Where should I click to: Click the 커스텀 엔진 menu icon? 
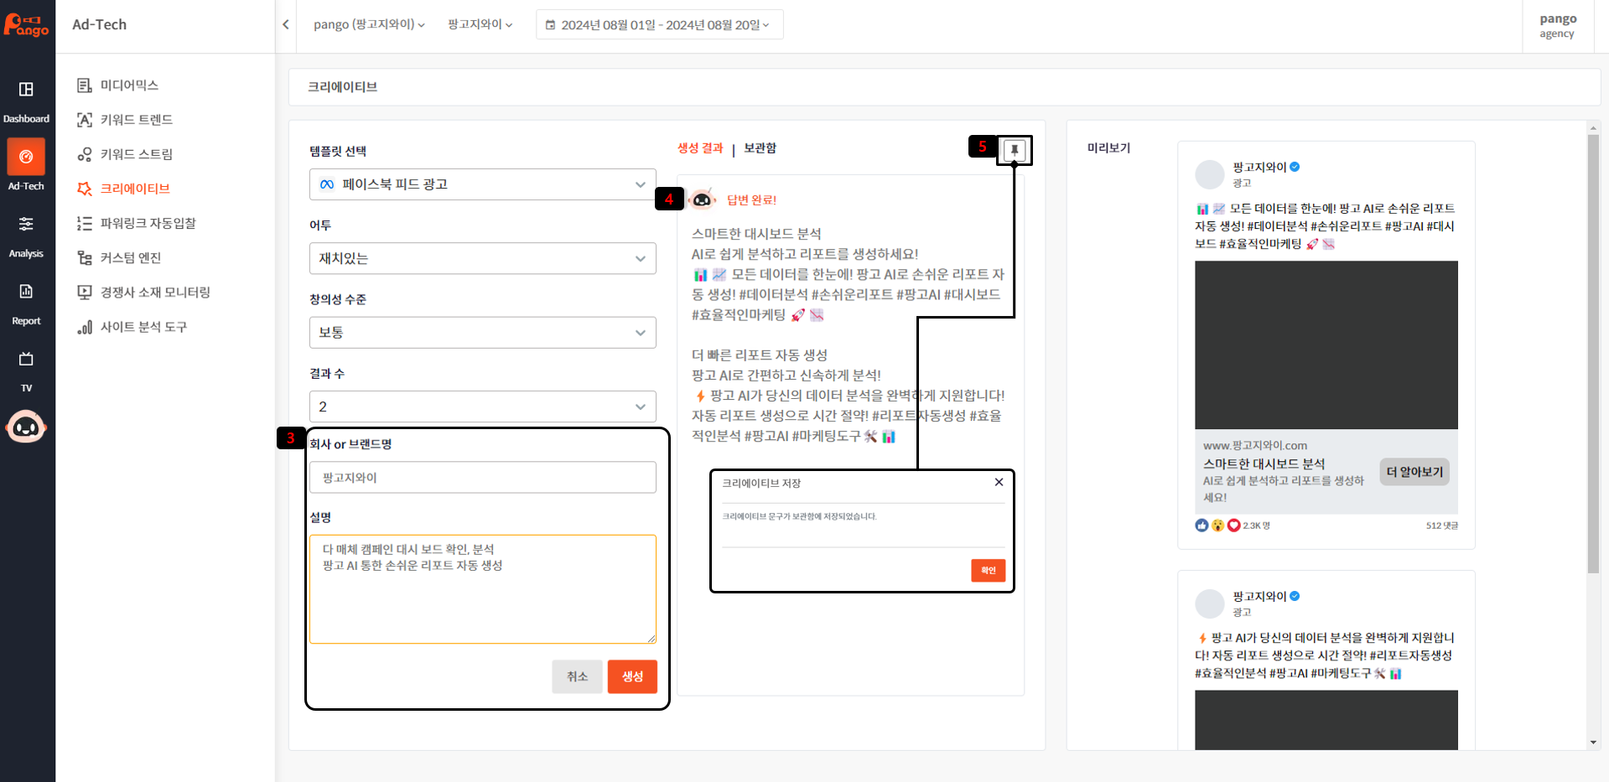point(84,257)
